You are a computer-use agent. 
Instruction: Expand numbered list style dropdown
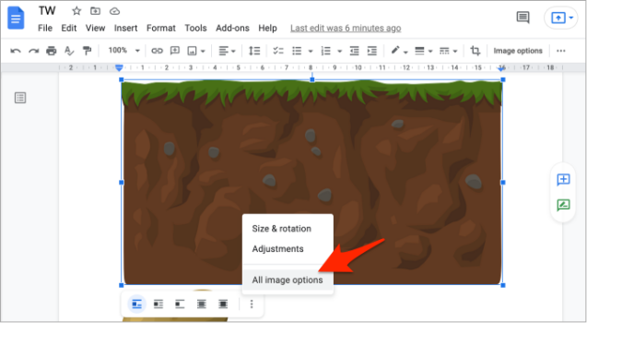(339, 52)
